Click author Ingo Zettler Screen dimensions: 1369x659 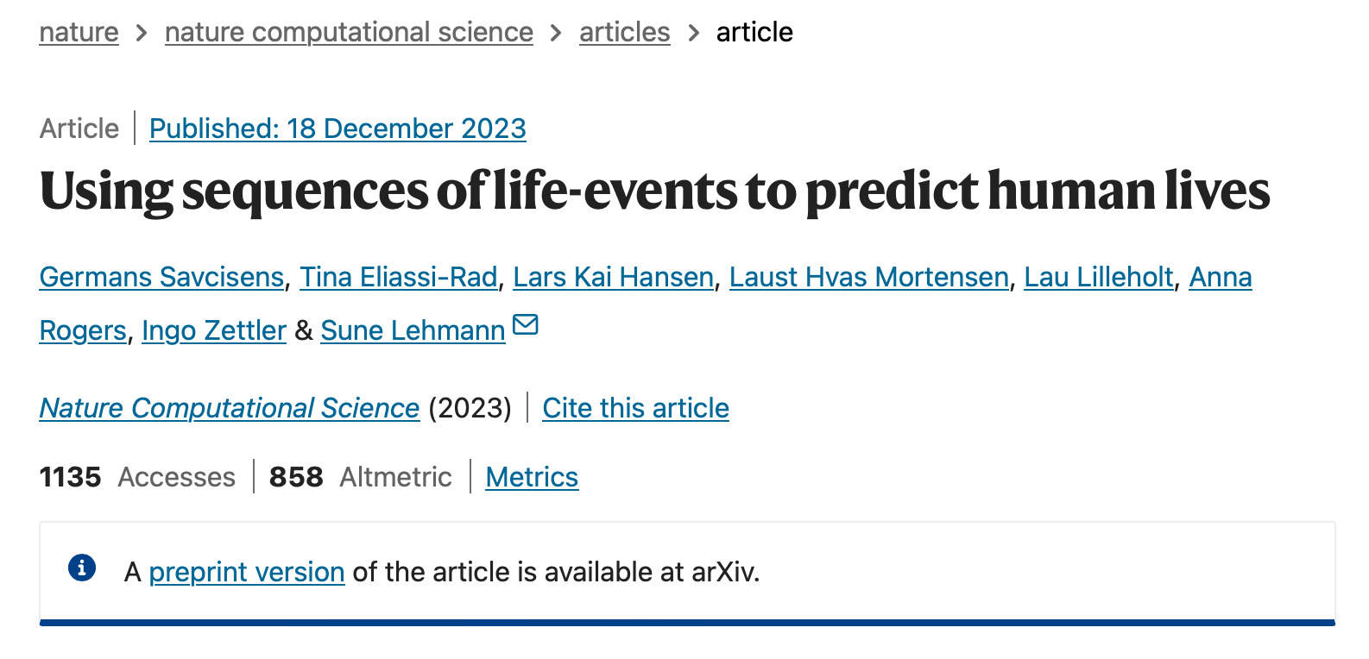pyautogui.click(x=214, y=330)
